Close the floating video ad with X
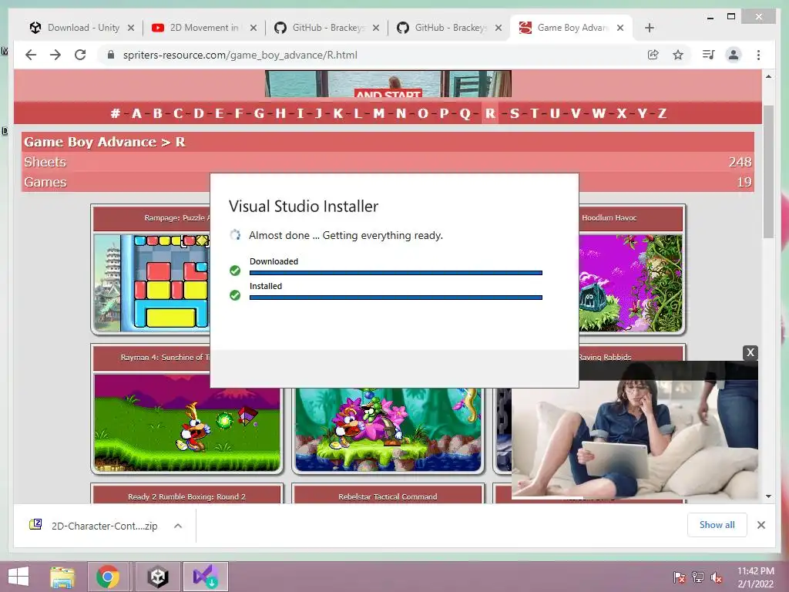The width and height of the screenshot is (789, 592). 750,352
